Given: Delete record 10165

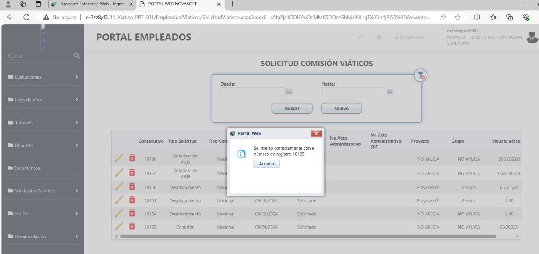Looking at the screenshot, I should click(132, 227).
